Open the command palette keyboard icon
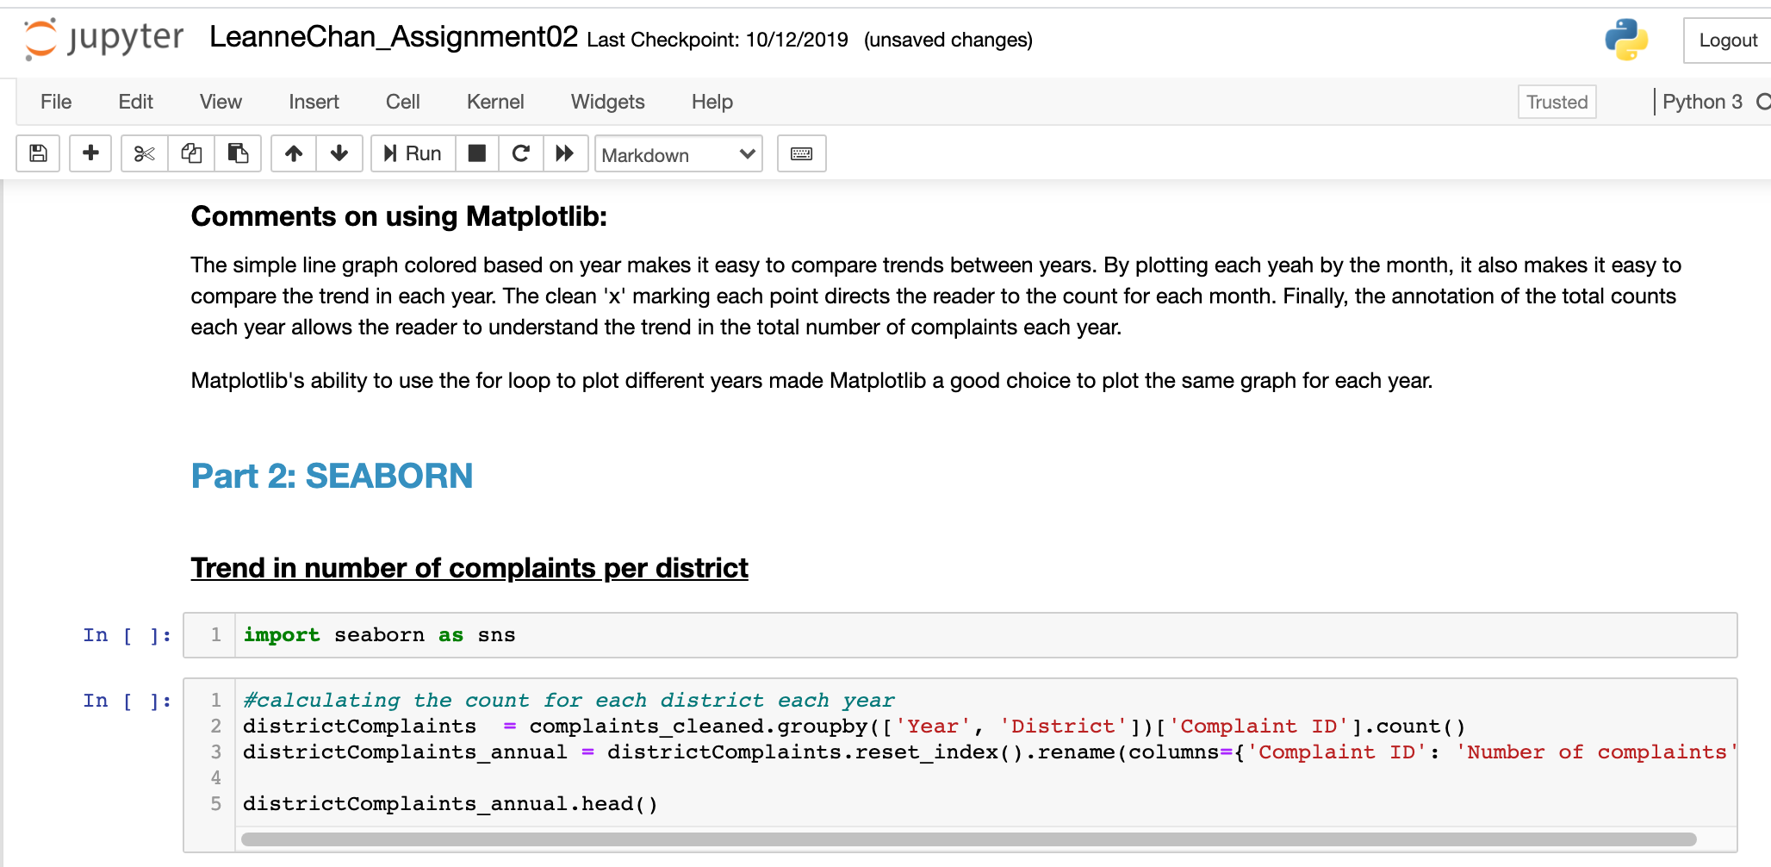 801,153
